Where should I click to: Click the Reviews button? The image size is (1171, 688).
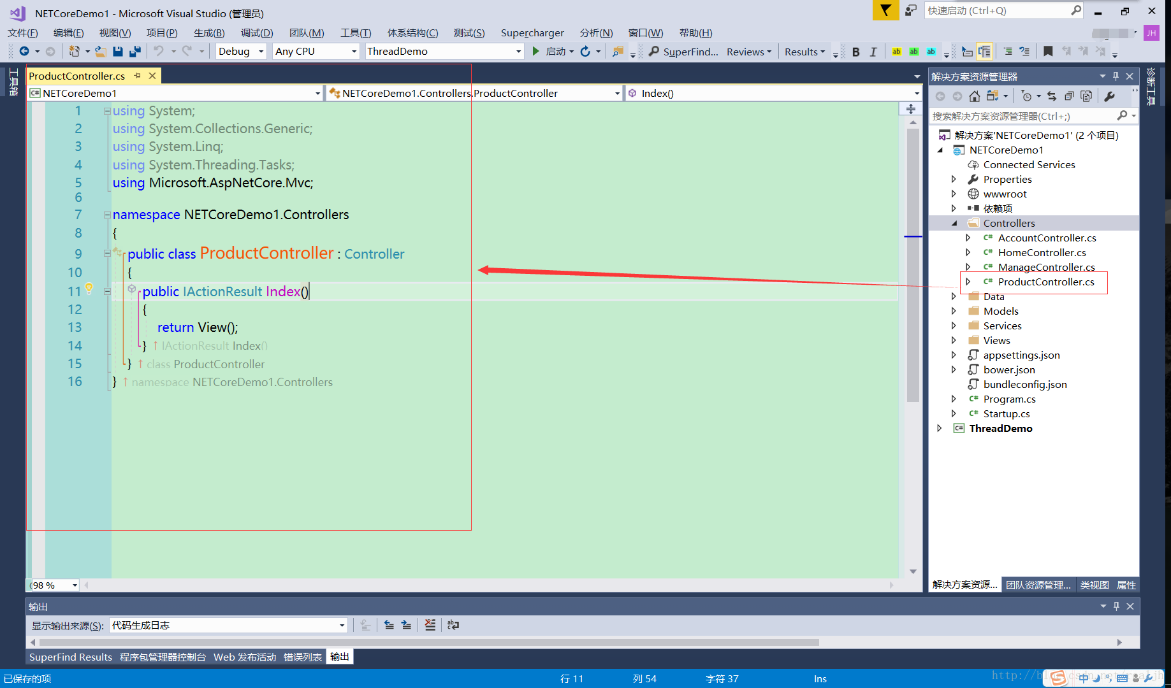tap(749, 52)
